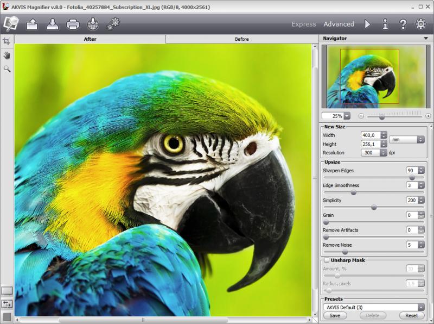Open the 25% zoom level dropdown
The width and height of the screenshot is (434, 324).
click(x=346, y=116)
